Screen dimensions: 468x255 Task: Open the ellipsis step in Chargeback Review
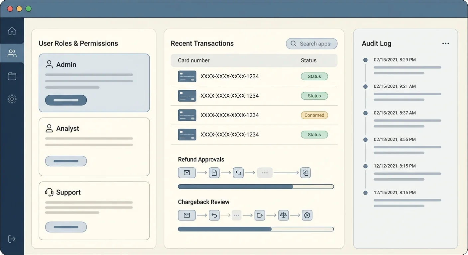click(236, 215)
